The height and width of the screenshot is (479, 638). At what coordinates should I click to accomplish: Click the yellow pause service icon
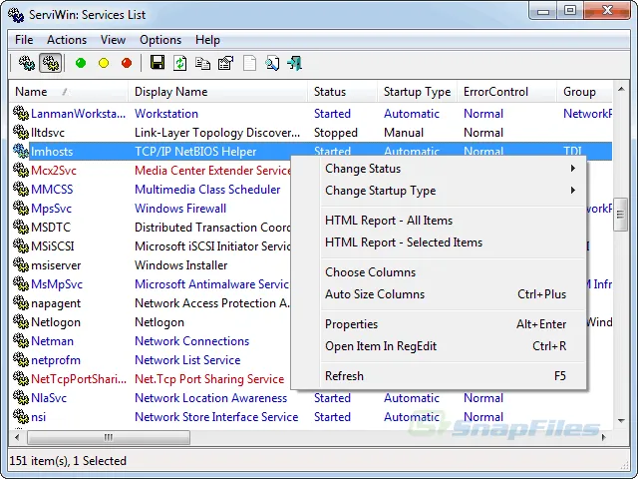104,63
